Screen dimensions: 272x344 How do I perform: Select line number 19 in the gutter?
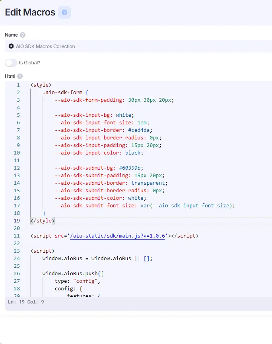pos(17,221)
